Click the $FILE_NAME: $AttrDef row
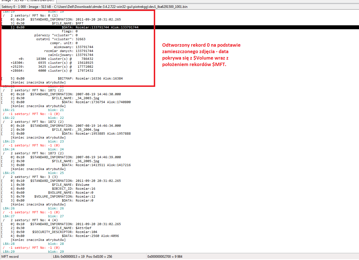The height and width of the screenshot is (260, 359). pos(46,228)
